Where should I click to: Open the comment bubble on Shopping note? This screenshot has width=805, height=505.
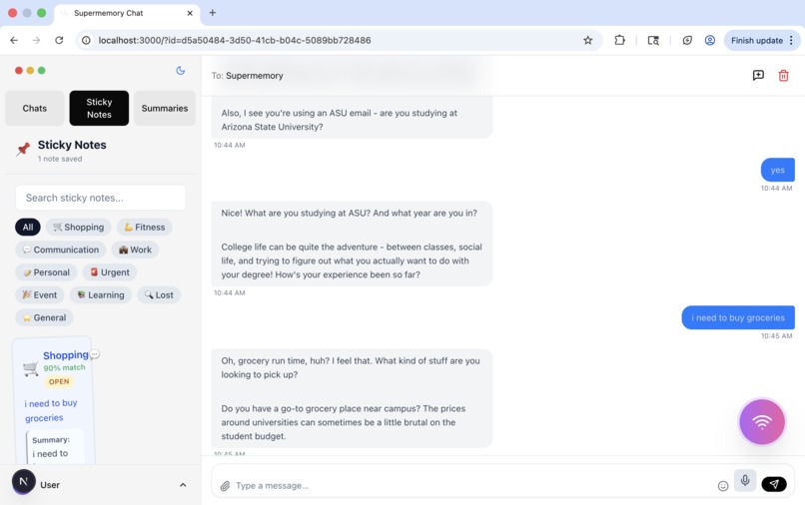95,354
